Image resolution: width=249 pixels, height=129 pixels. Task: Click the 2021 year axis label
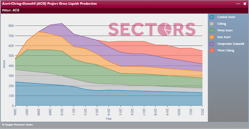coord(191,112)
